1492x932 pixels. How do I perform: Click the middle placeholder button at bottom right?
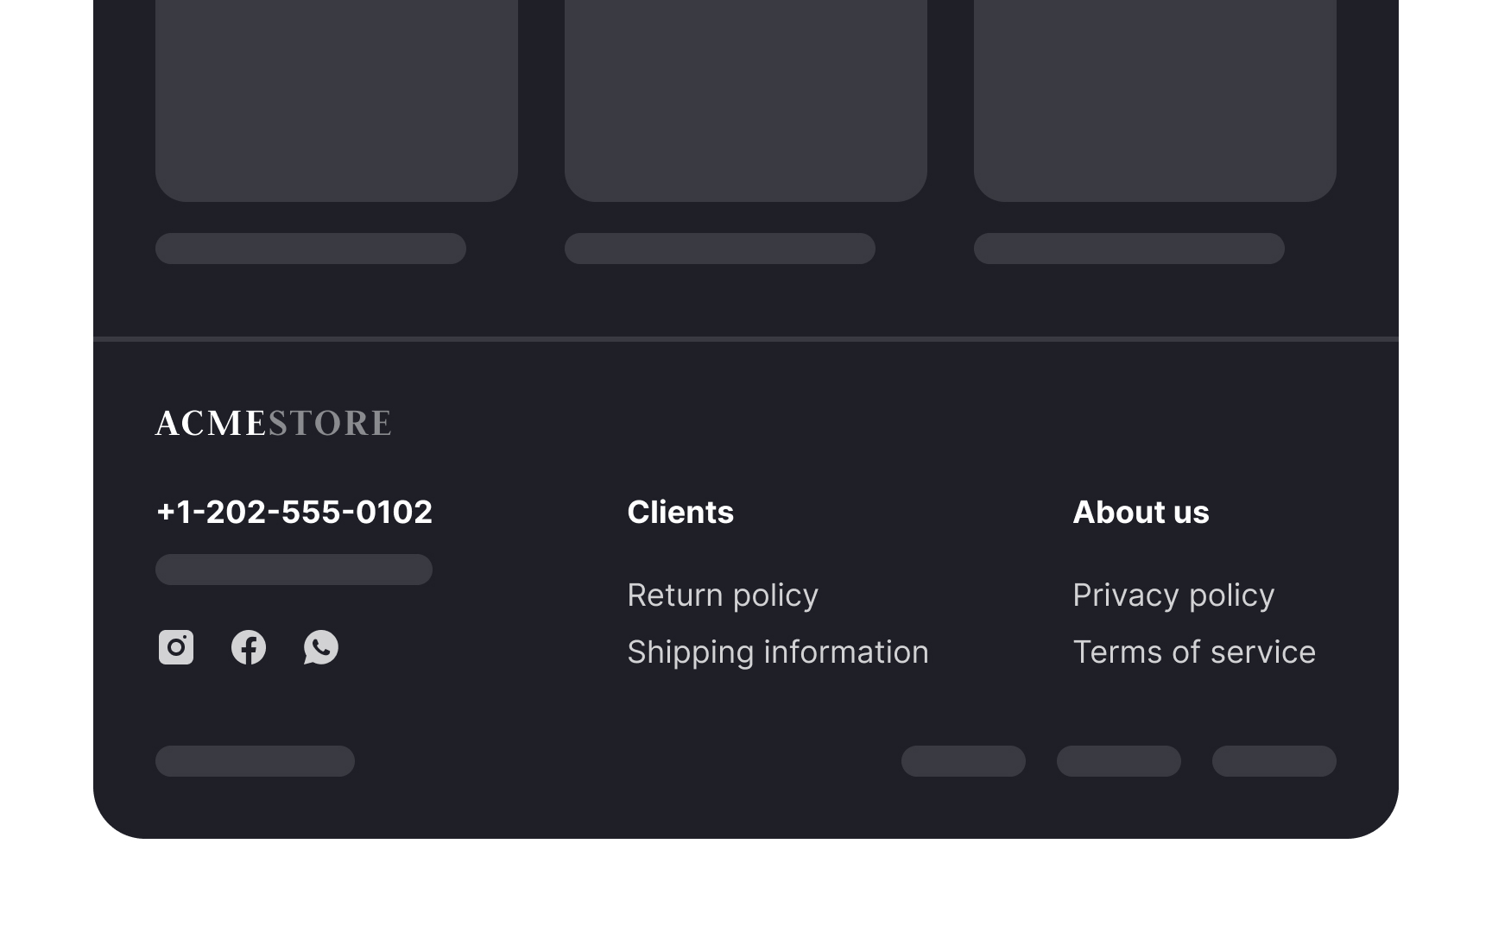pos(1118,761)
